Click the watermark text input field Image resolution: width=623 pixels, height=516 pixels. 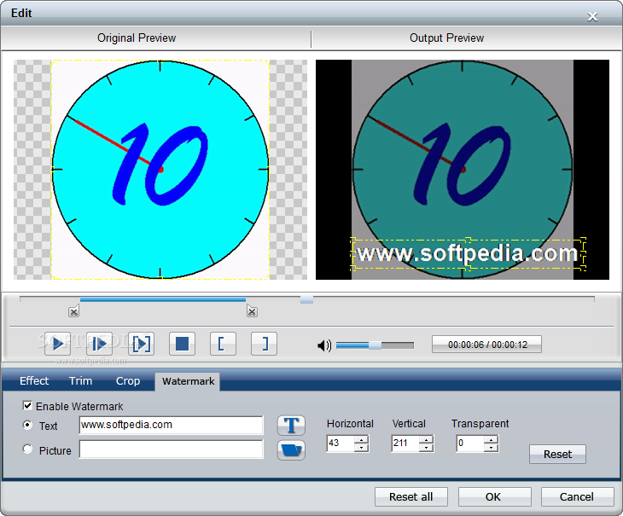[172, 425]
